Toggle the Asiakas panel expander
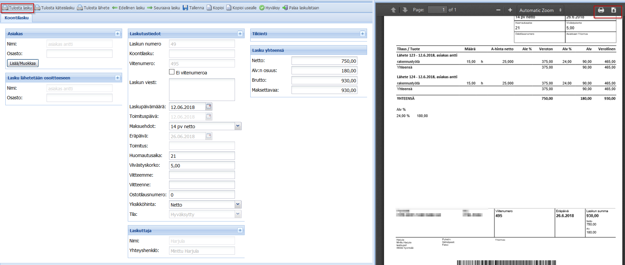The width and height of the screenshot is (625, 265). coord(117,34)
